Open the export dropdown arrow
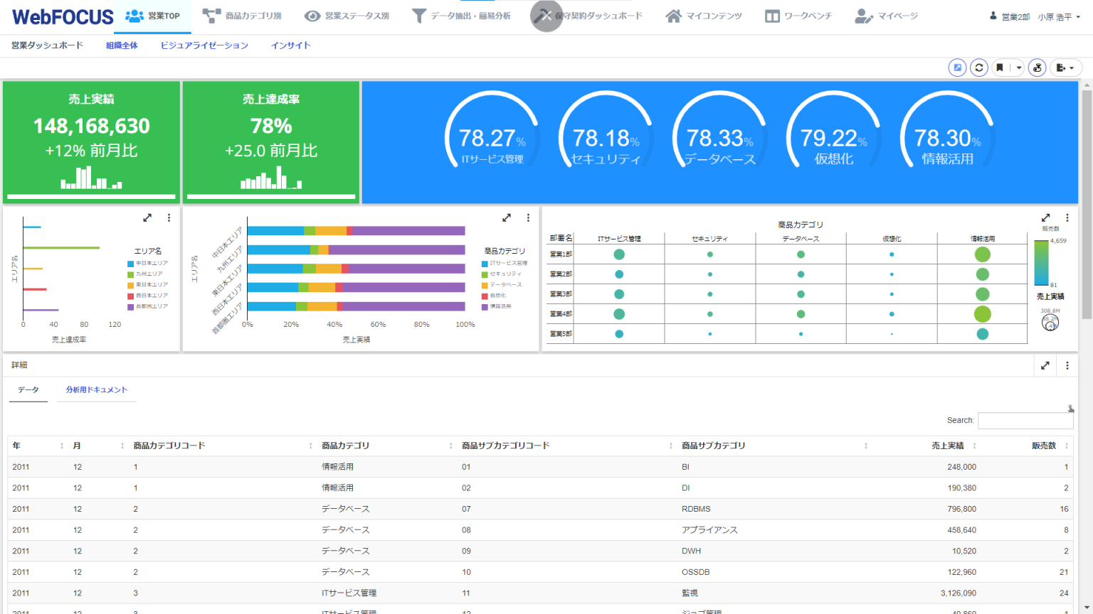The image size is (1093, 614). [x=1071, y=68]
